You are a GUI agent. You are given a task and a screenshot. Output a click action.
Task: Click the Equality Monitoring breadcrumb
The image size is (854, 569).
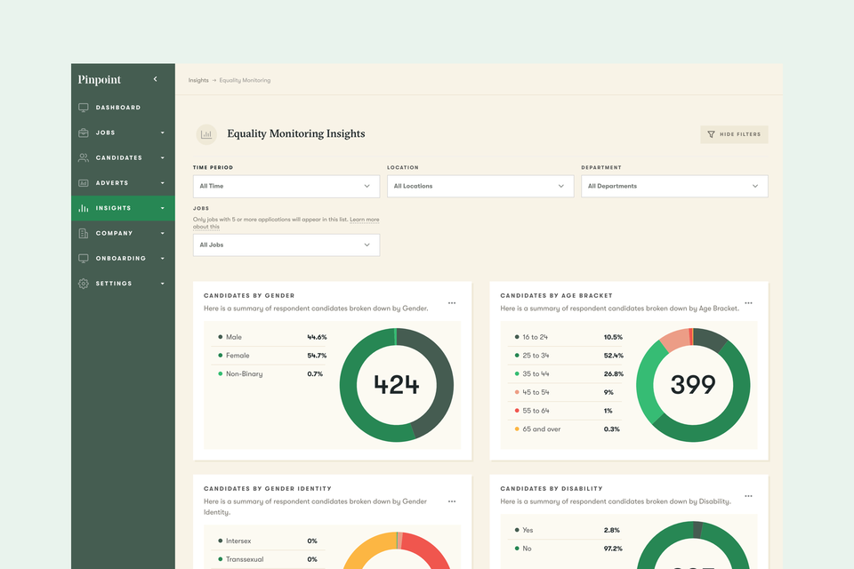click(x=245, y=80)
